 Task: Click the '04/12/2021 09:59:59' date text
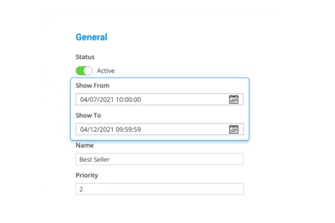click(111, 129)
